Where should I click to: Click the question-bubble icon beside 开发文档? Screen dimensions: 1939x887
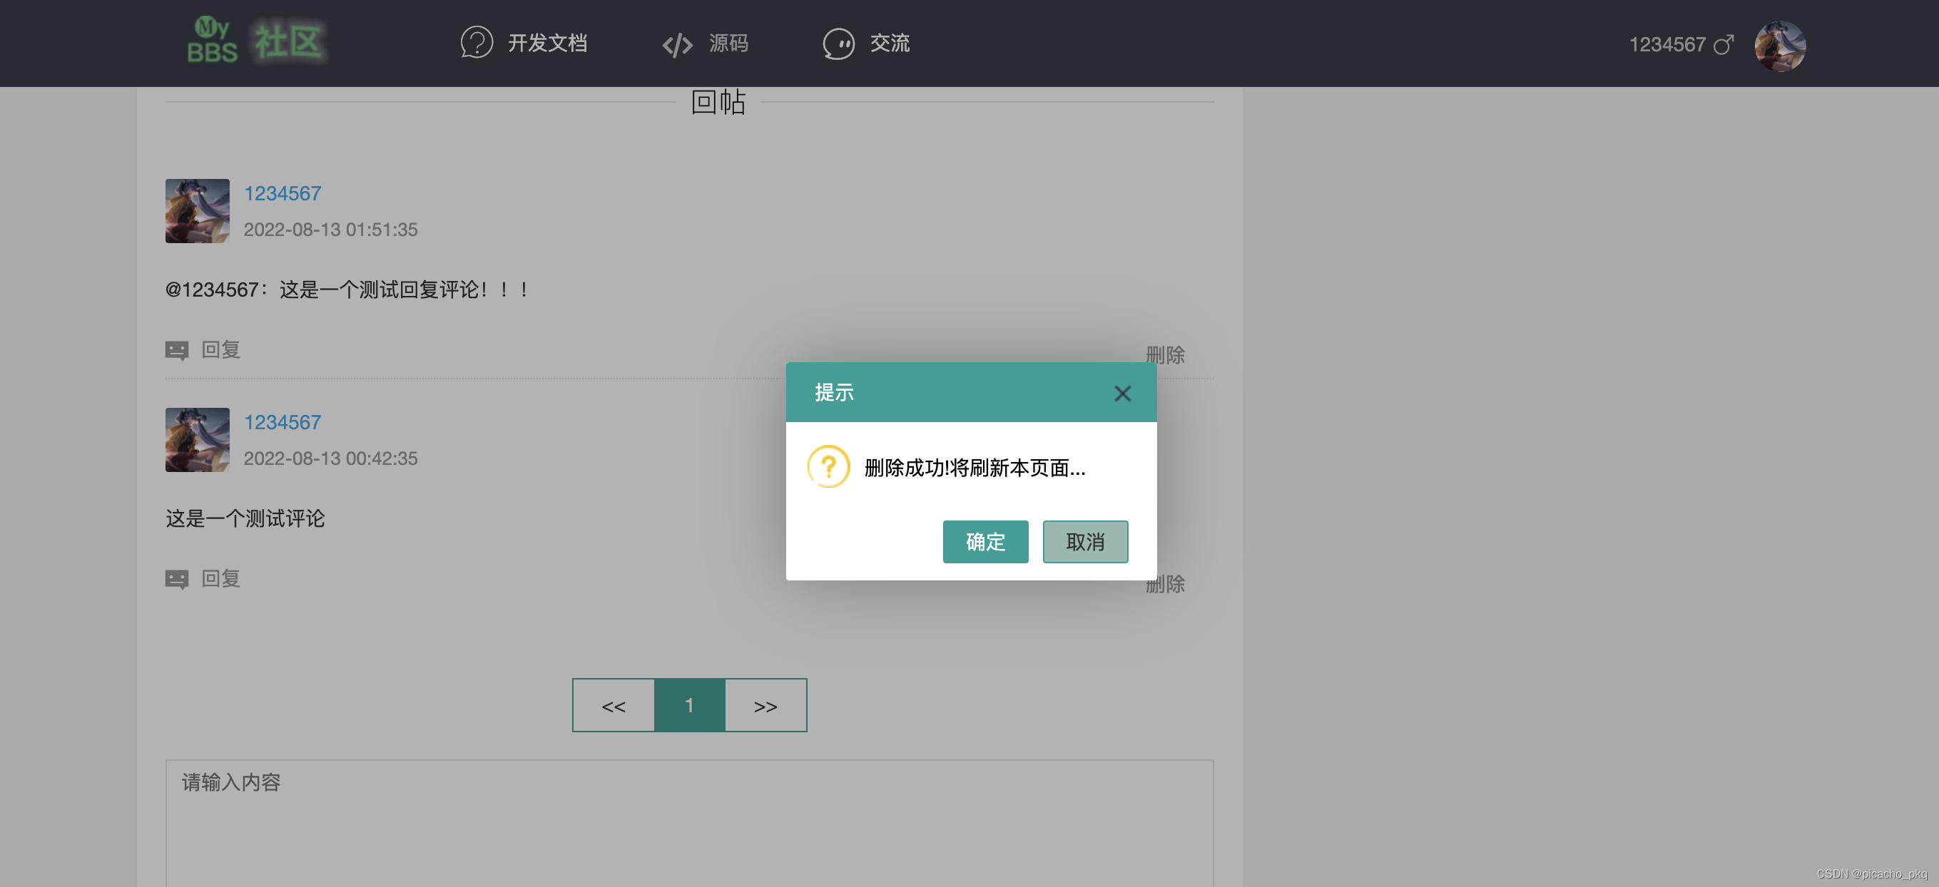coord(477,43)
